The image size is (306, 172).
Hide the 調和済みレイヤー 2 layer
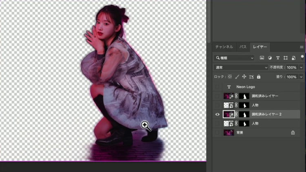[x=217, y=114]
